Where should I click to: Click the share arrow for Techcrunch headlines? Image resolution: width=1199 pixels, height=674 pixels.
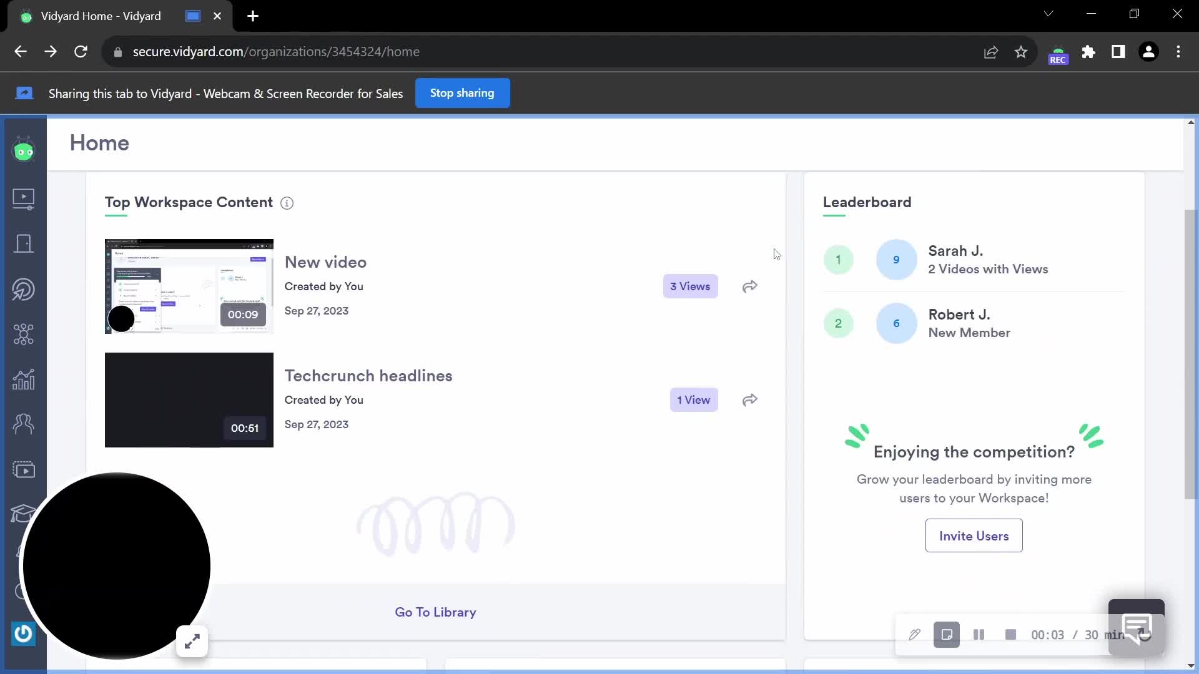pyautogui.click(x=750, y=400)
